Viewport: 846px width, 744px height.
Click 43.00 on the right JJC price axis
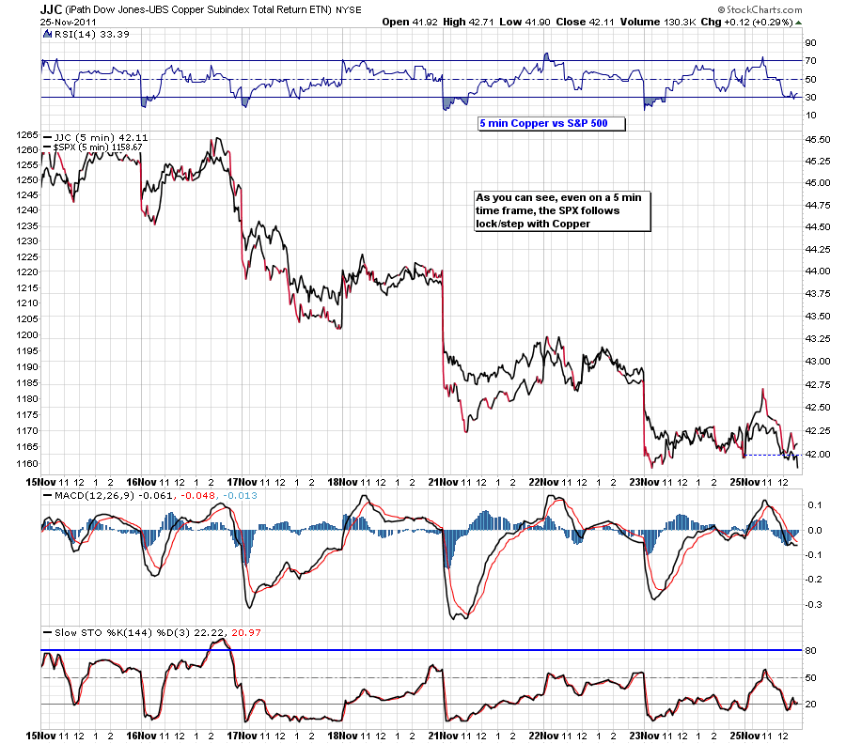tap(818, 362)
